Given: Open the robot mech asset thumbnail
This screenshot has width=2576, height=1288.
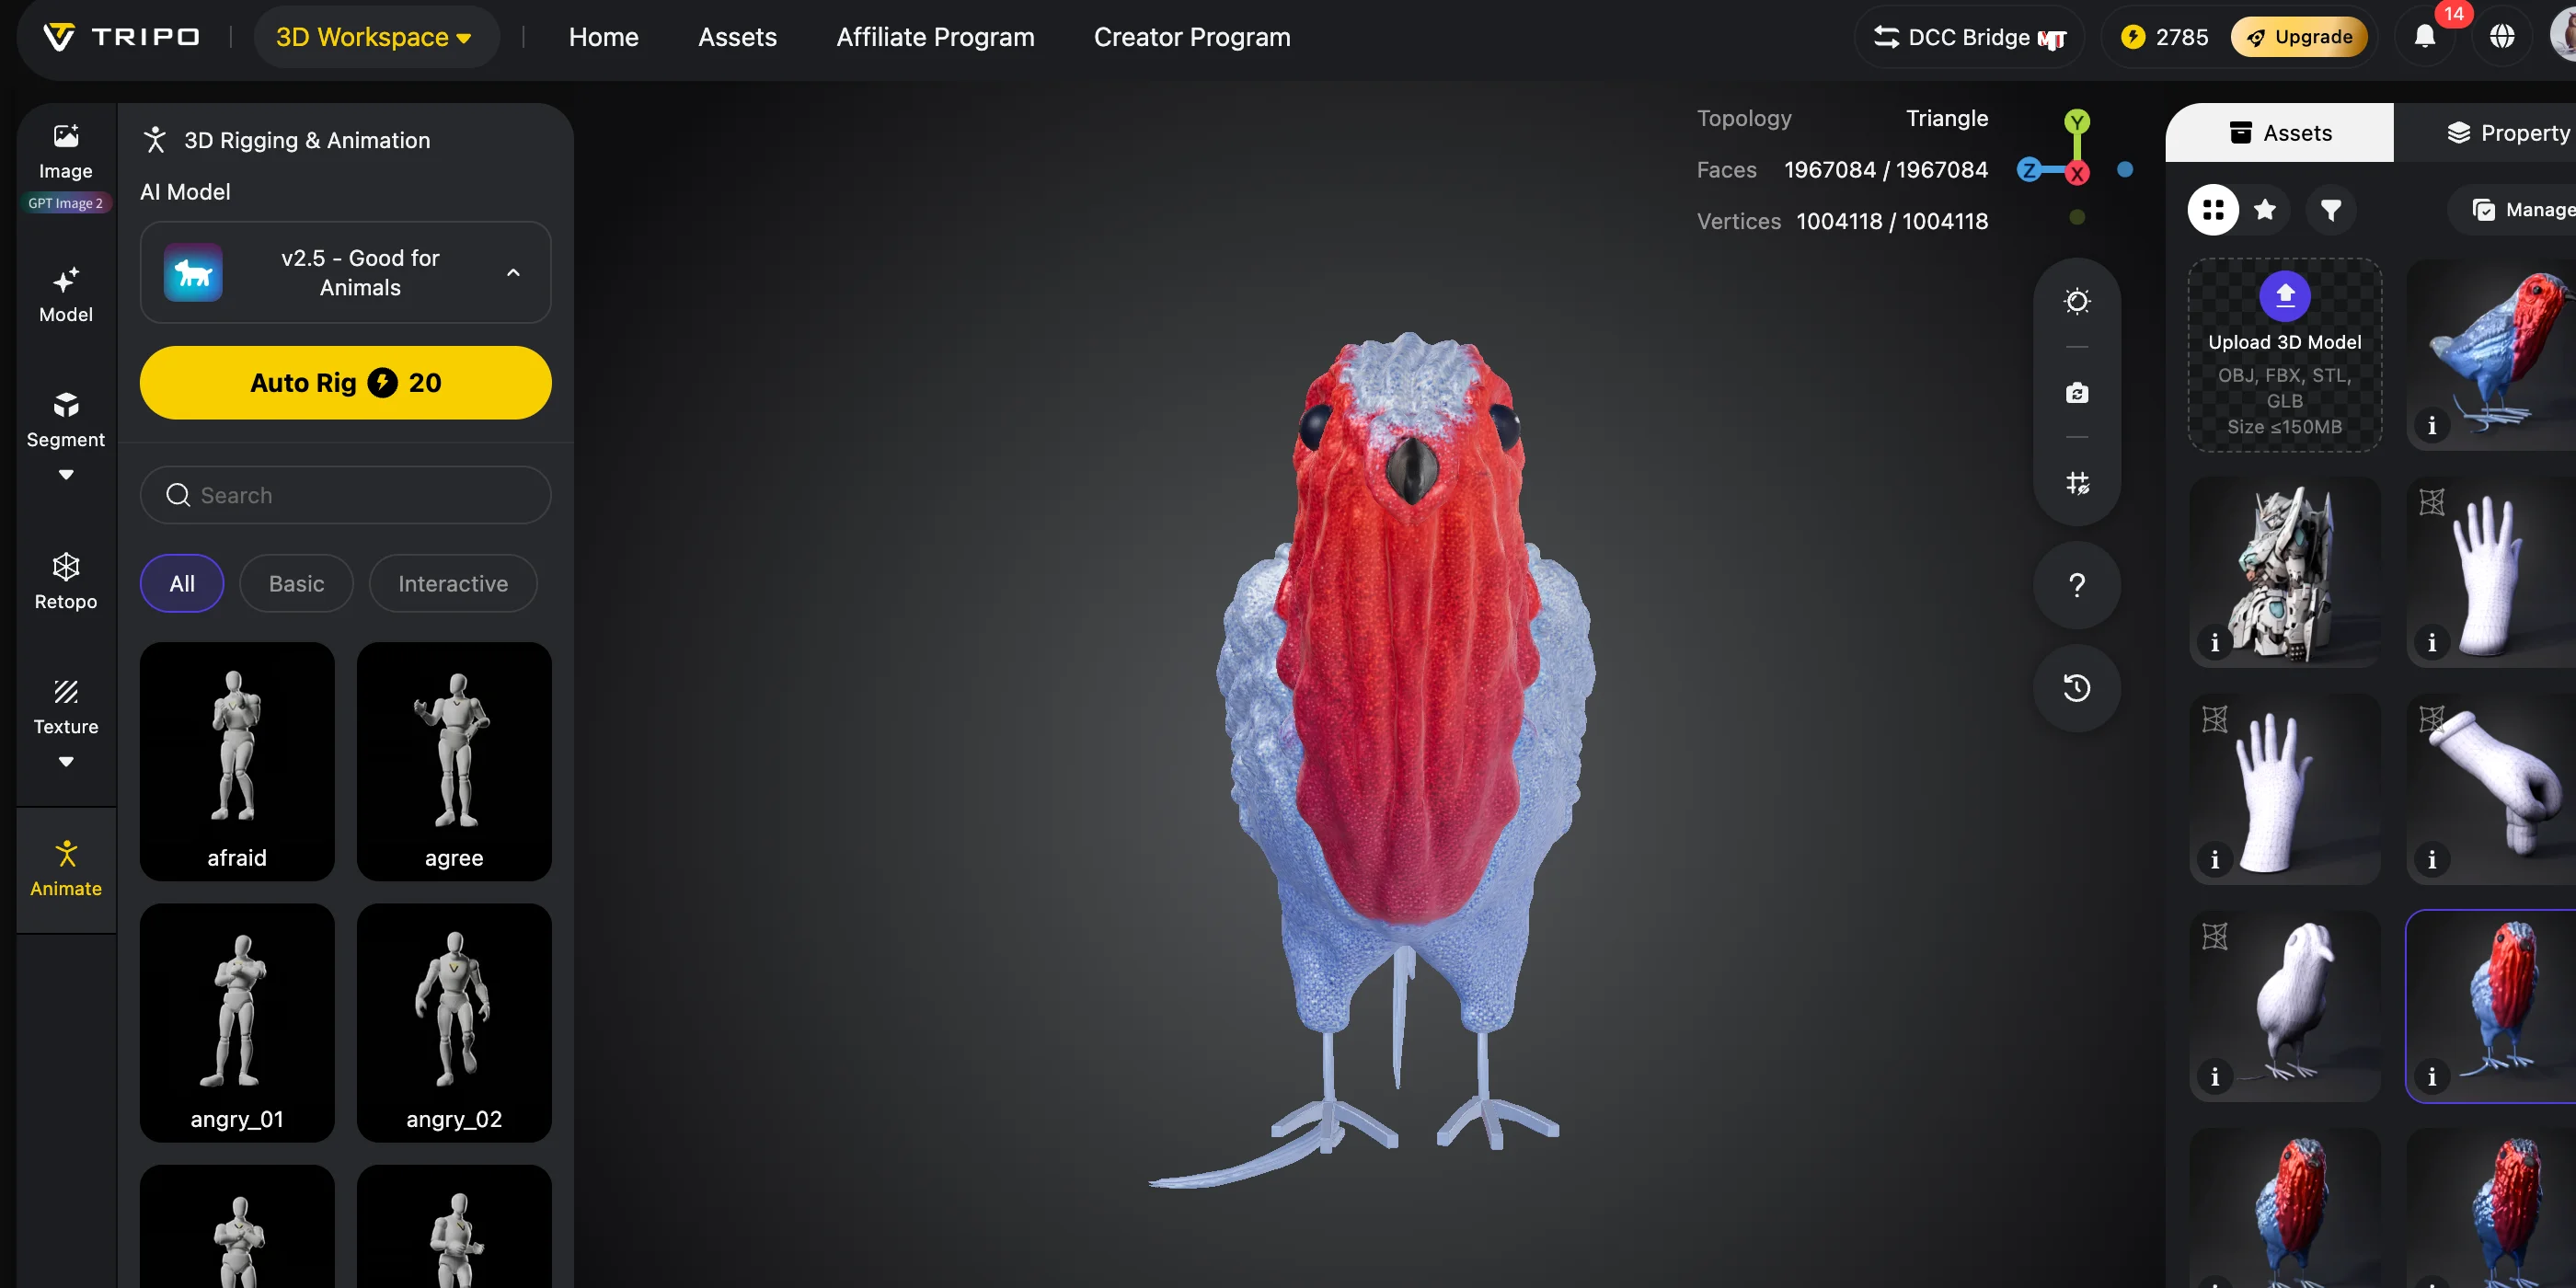Looking at the screenshot, I should click(2284, 571).
